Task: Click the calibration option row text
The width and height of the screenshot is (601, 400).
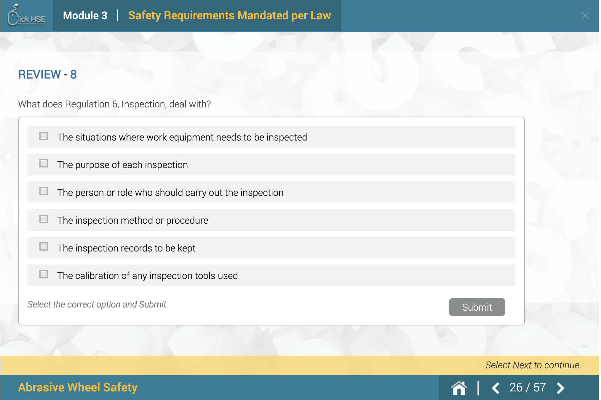Action: tap(147, 276)
